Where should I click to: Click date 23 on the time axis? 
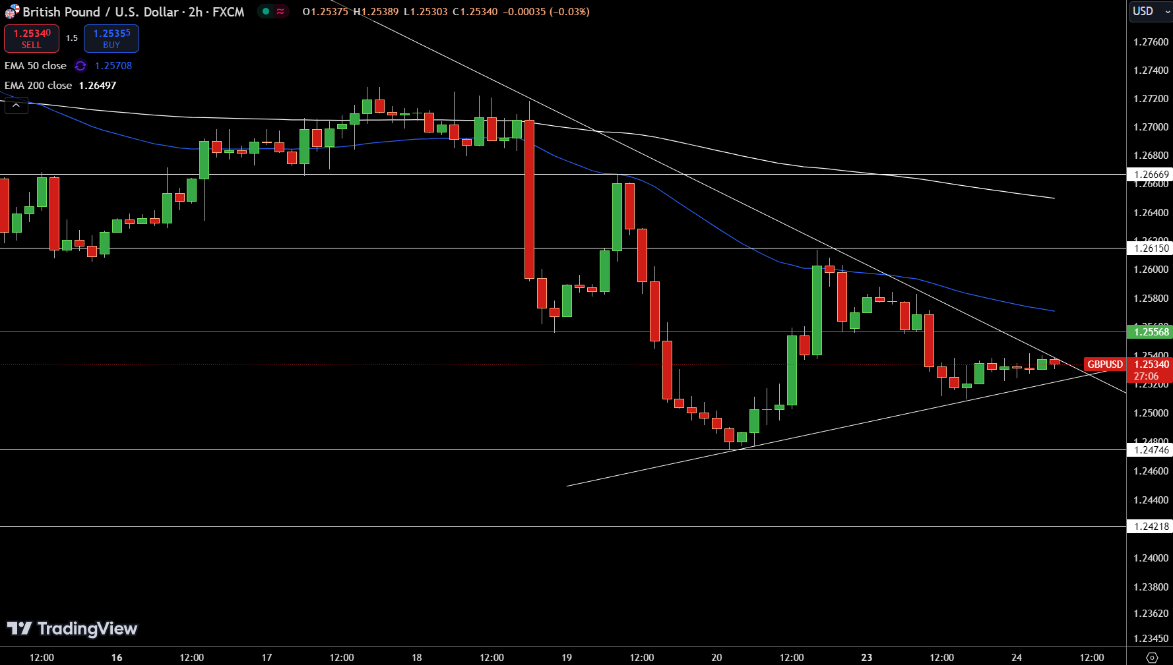coord(867,657)
